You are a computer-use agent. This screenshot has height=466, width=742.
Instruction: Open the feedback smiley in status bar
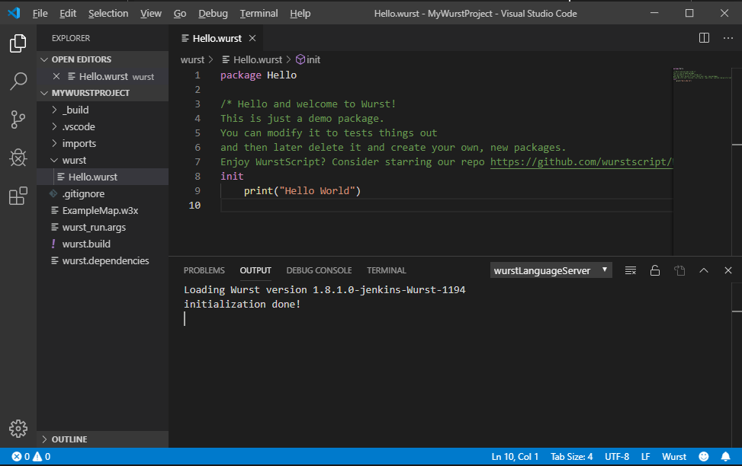pyautogui.click(x=704, y=457)
